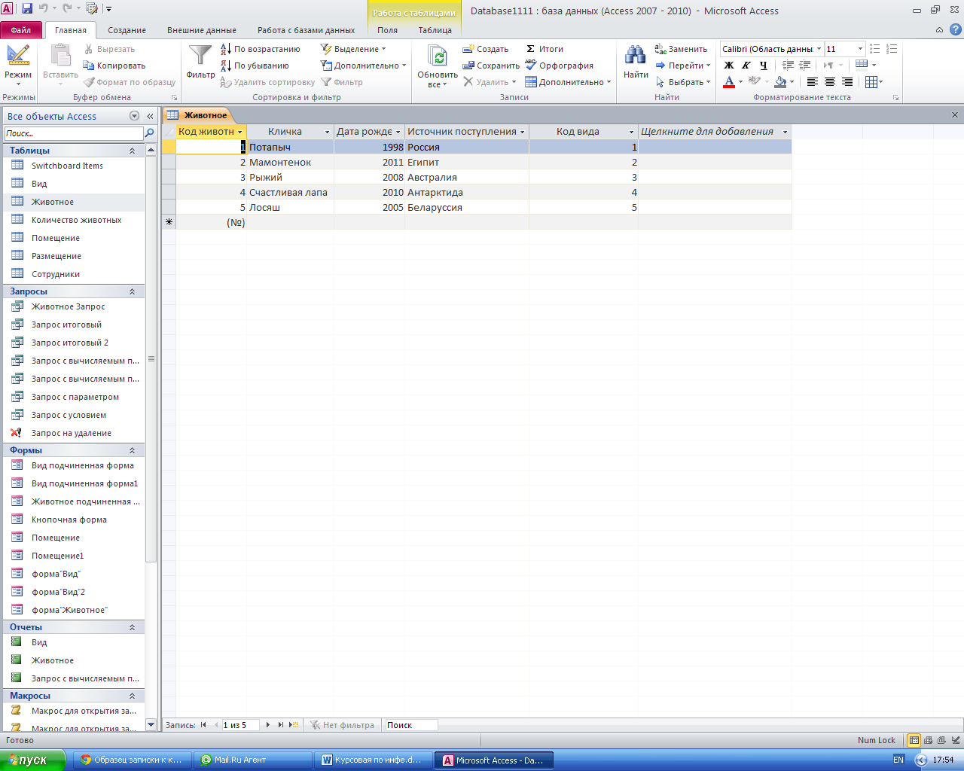Viewport: 964px width, 771px height.
Task: Click the Найти binoculars icon
Action: click(x=636, y=56)
